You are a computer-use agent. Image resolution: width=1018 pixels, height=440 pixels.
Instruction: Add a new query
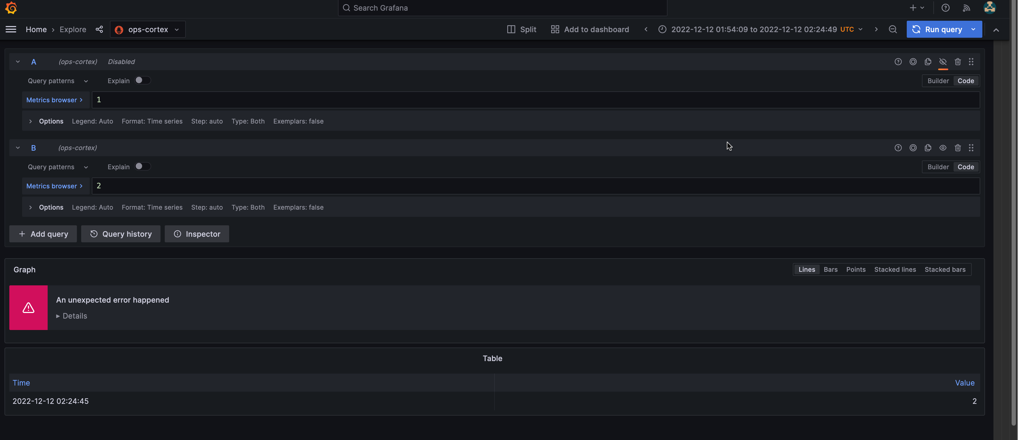[x=43, y=234]
